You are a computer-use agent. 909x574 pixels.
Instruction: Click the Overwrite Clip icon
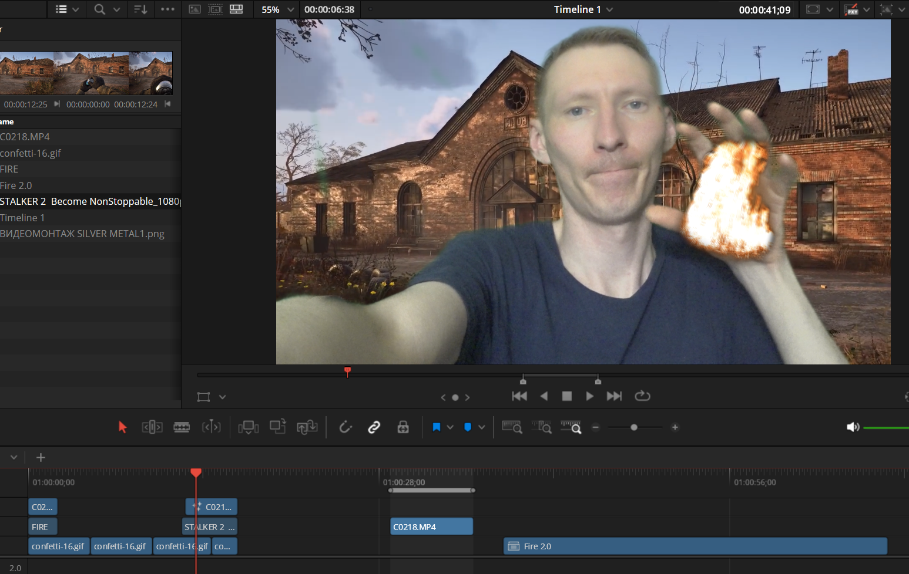[x=277, y=427]
